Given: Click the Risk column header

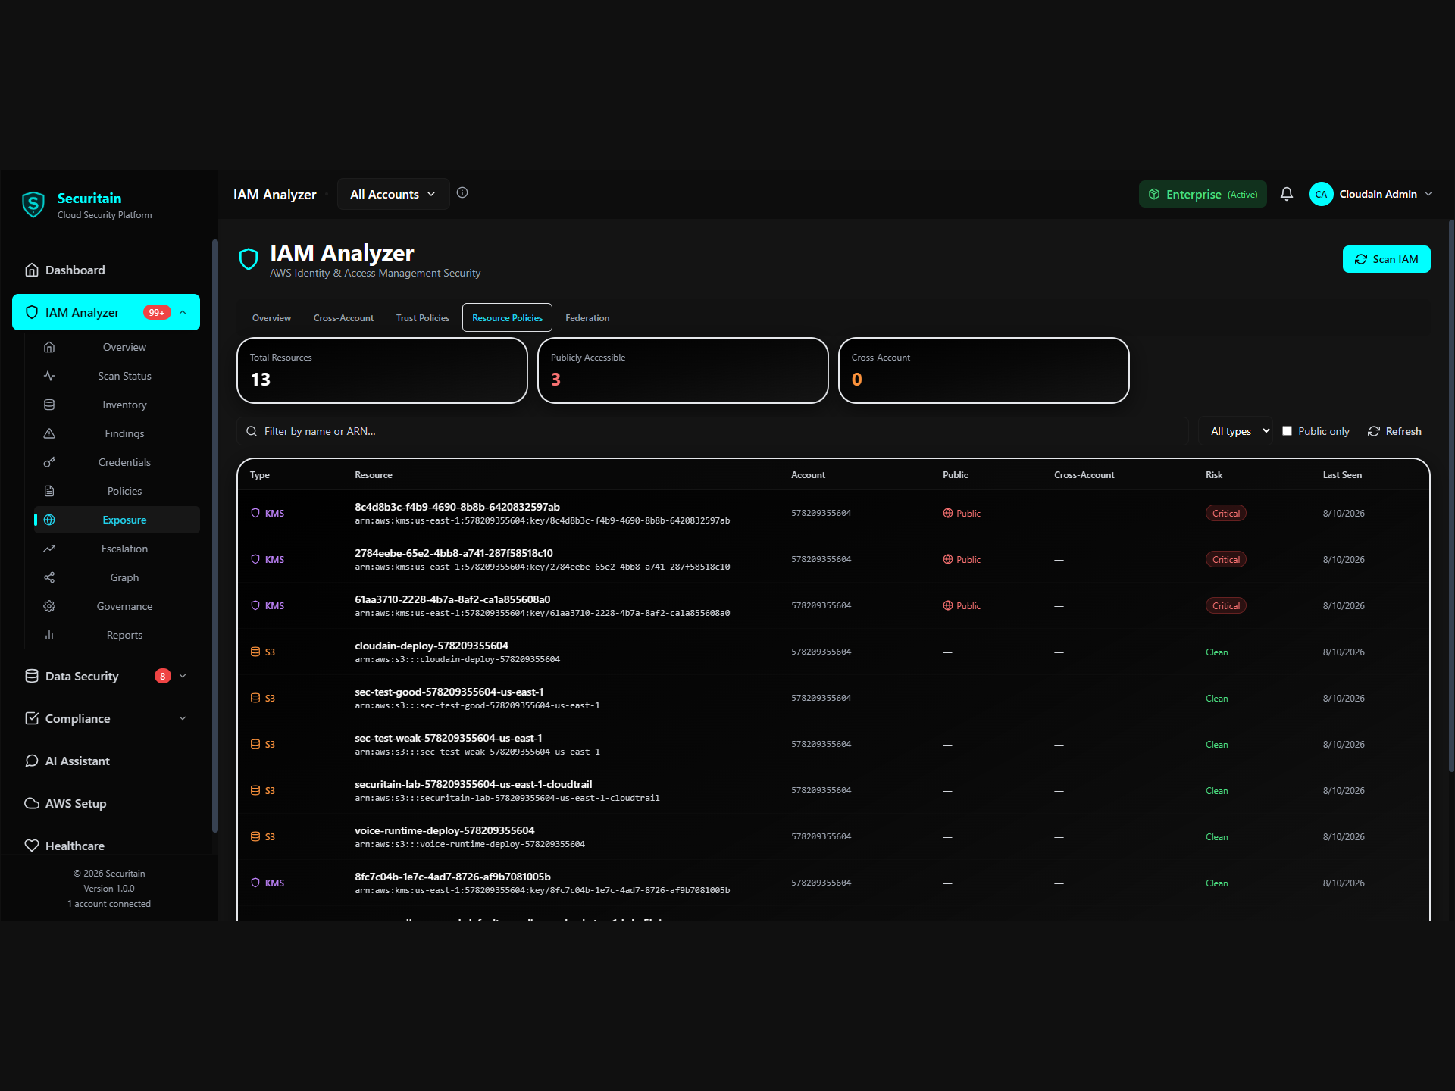Looking at the screenshot, I should 1214,475.
